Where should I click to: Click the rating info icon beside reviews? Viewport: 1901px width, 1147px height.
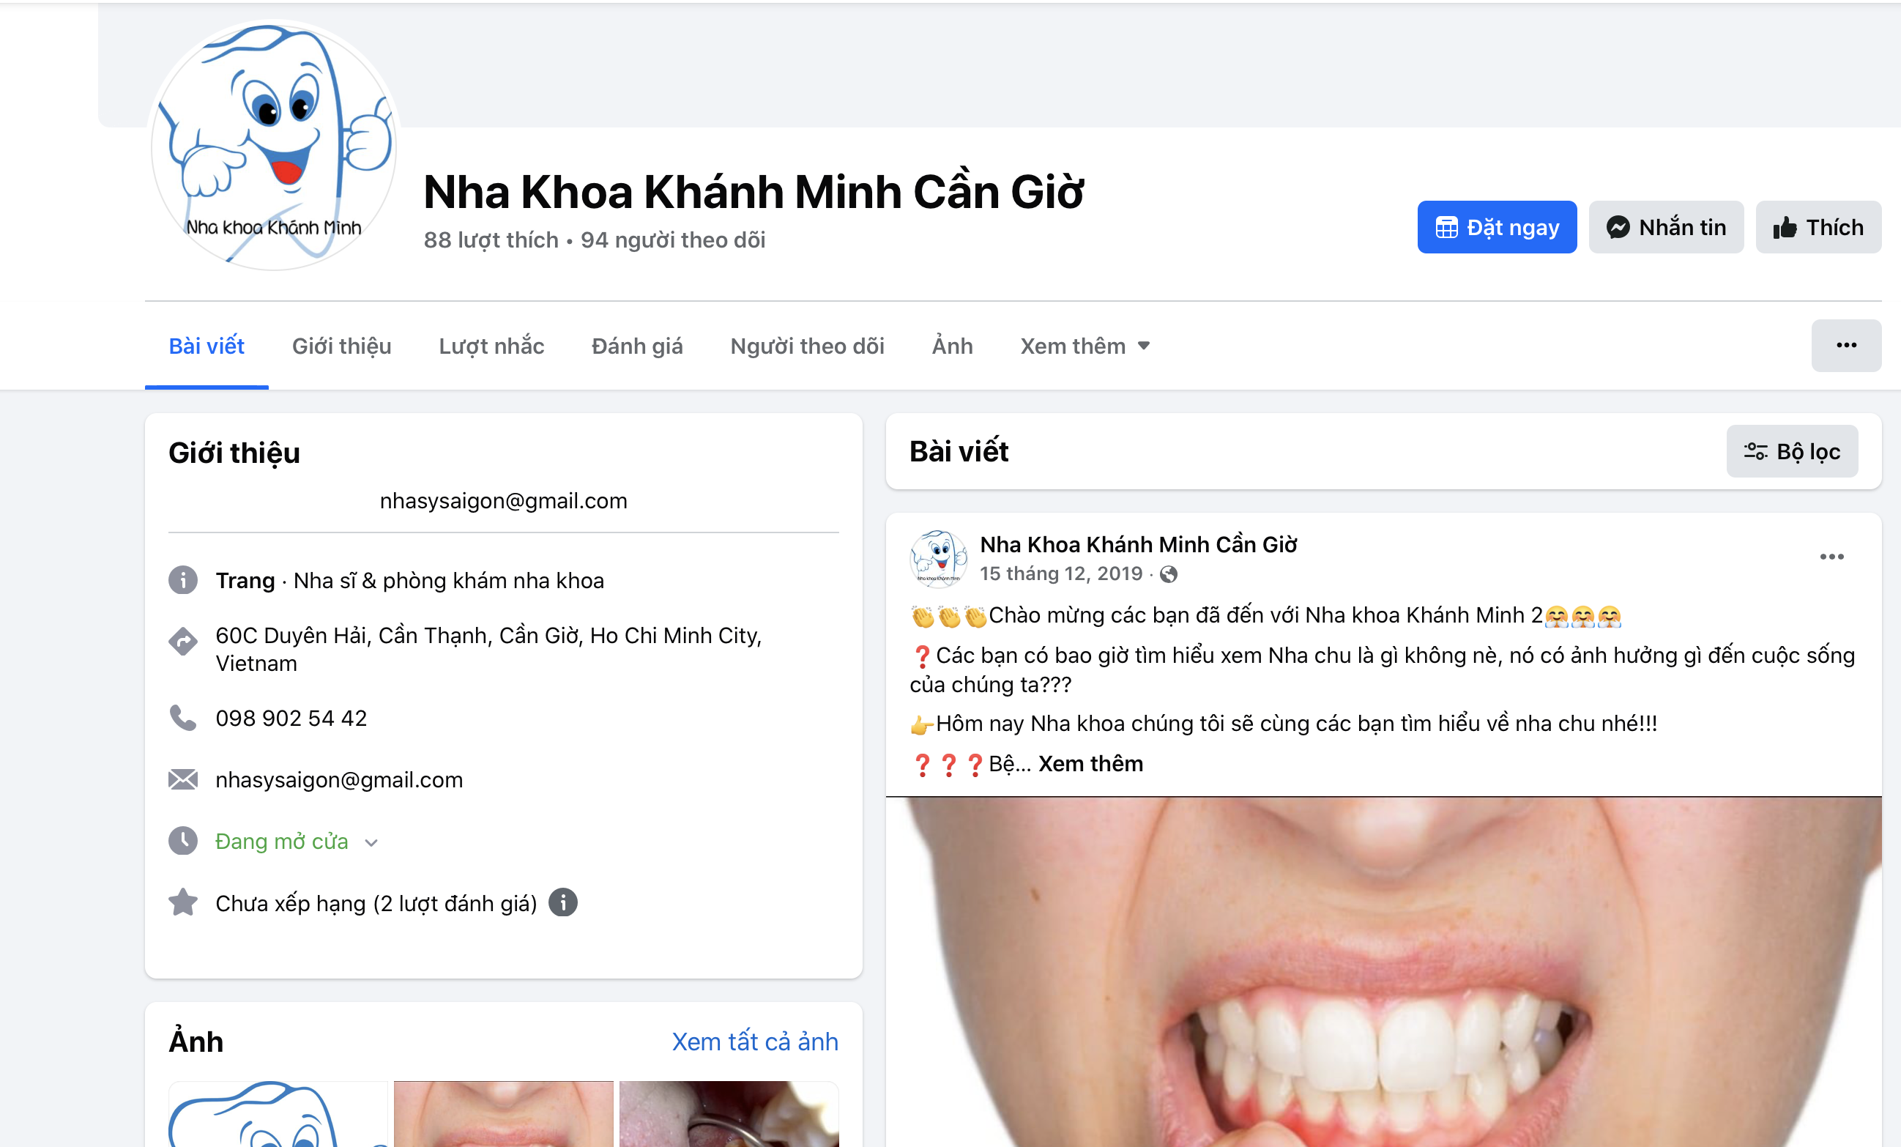pyautogui.click(x=562, y=902)
